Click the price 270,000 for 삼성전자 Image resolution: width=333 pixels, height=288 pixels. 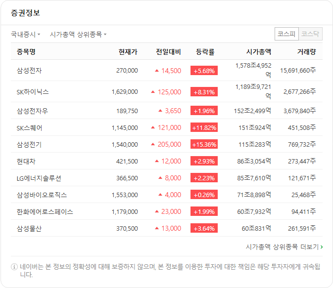[127, 71]
